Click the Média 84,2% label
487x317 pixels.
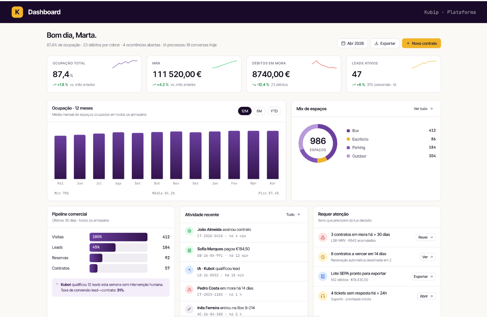tap(164, 193)
